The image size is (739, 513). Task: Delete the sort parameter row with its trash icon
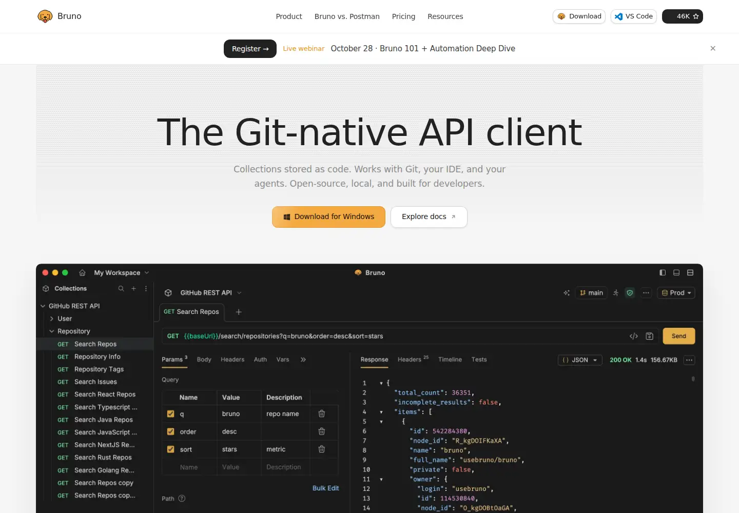tap(322, 449)
